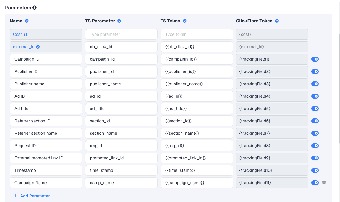Toggle off the Campaign ID parameter

click(315, 59)
